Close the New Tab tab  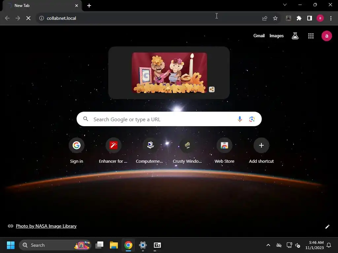coord(77,6)
